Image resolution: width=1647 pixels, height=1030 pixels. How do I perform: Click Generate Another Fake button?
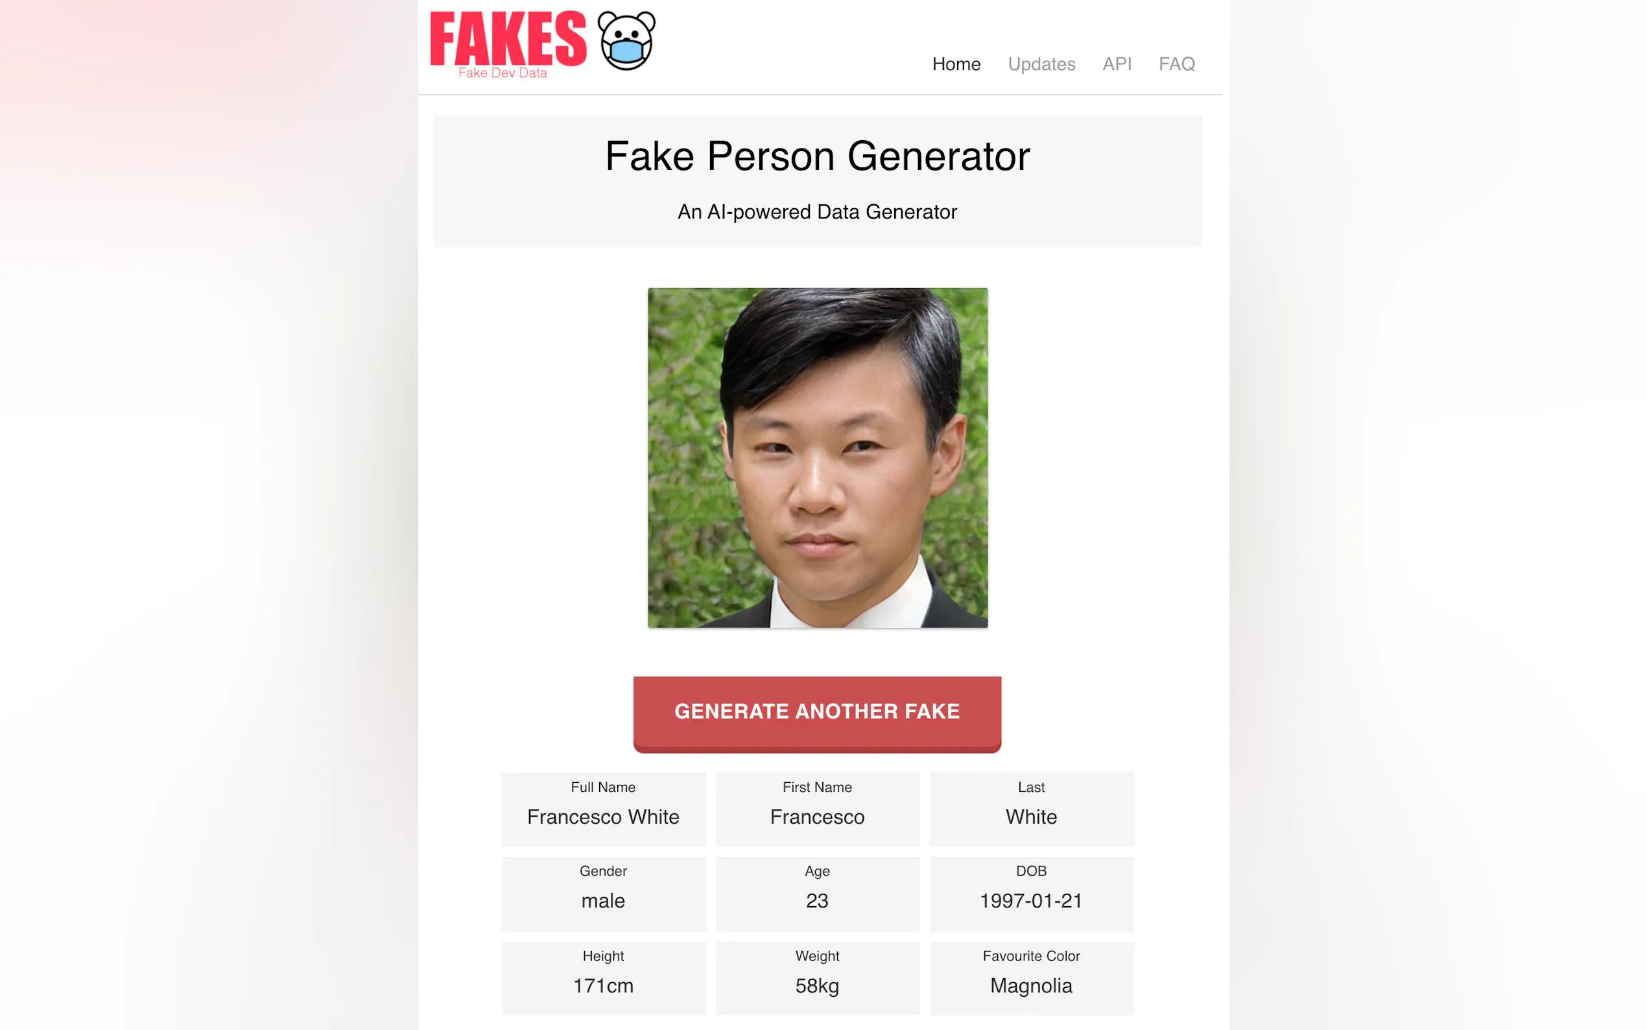tap(817, 714)
